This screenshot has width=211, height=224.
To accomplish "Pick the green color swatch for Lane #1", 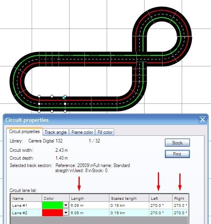I will pyautogui.click(x=52, y=205).
